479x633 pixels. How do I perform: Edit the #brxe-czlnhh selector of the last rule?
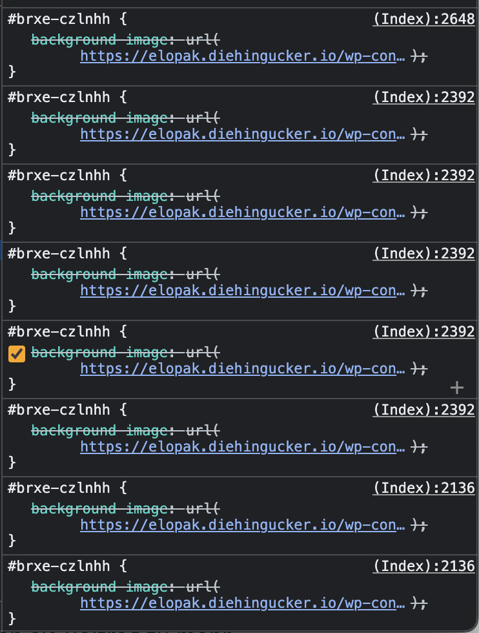(59, 566)
